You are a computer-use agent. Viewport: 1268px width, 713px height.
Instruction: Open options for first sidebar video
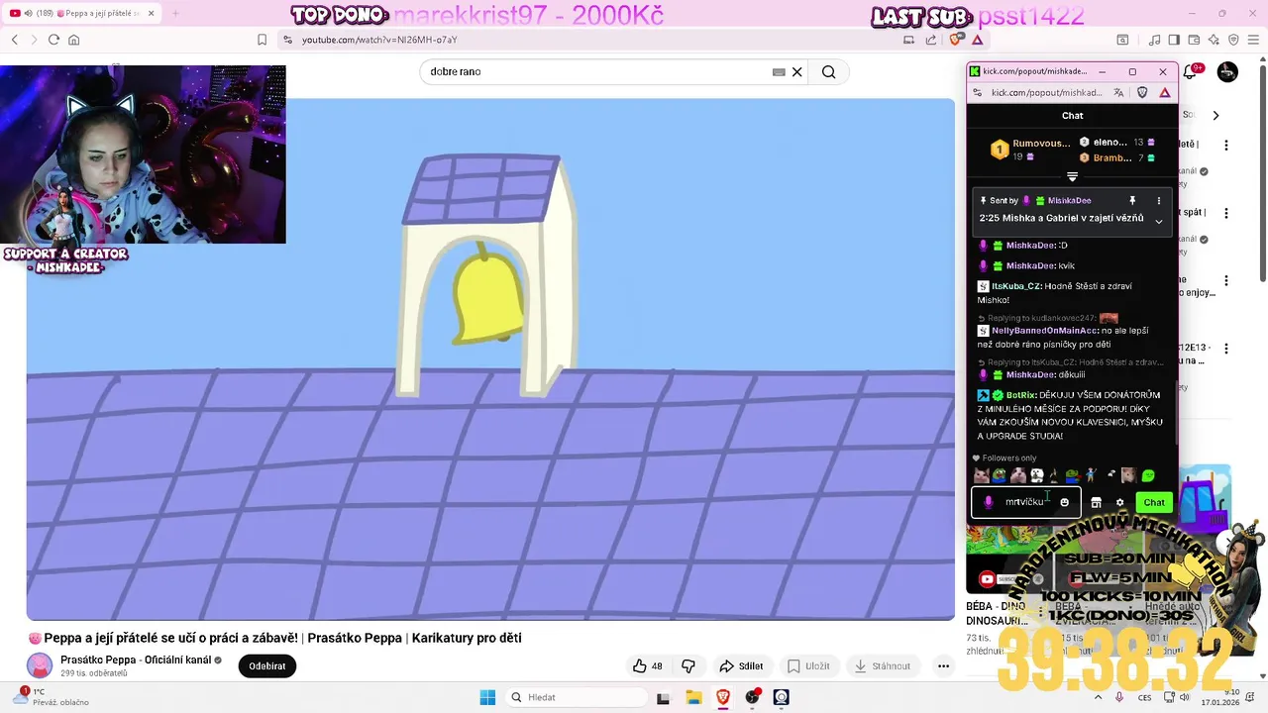pyautogui.click(x=1226, y=146)
